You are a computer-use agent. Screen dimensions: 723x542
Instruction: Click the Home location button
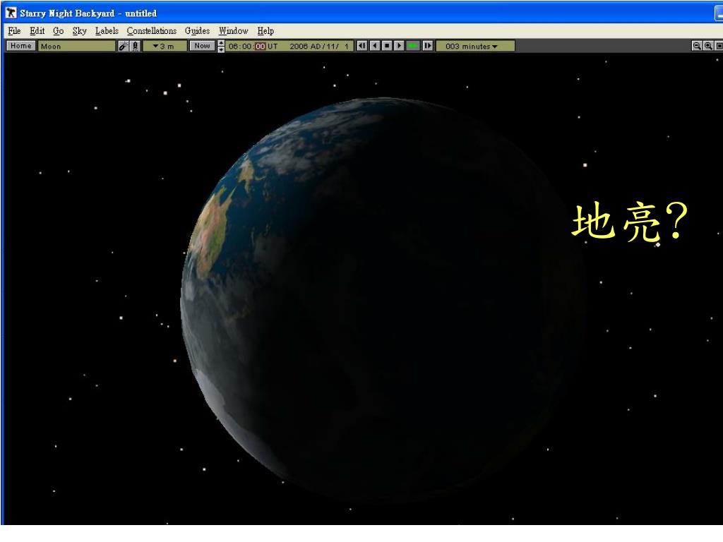click(x=20, y=46)
